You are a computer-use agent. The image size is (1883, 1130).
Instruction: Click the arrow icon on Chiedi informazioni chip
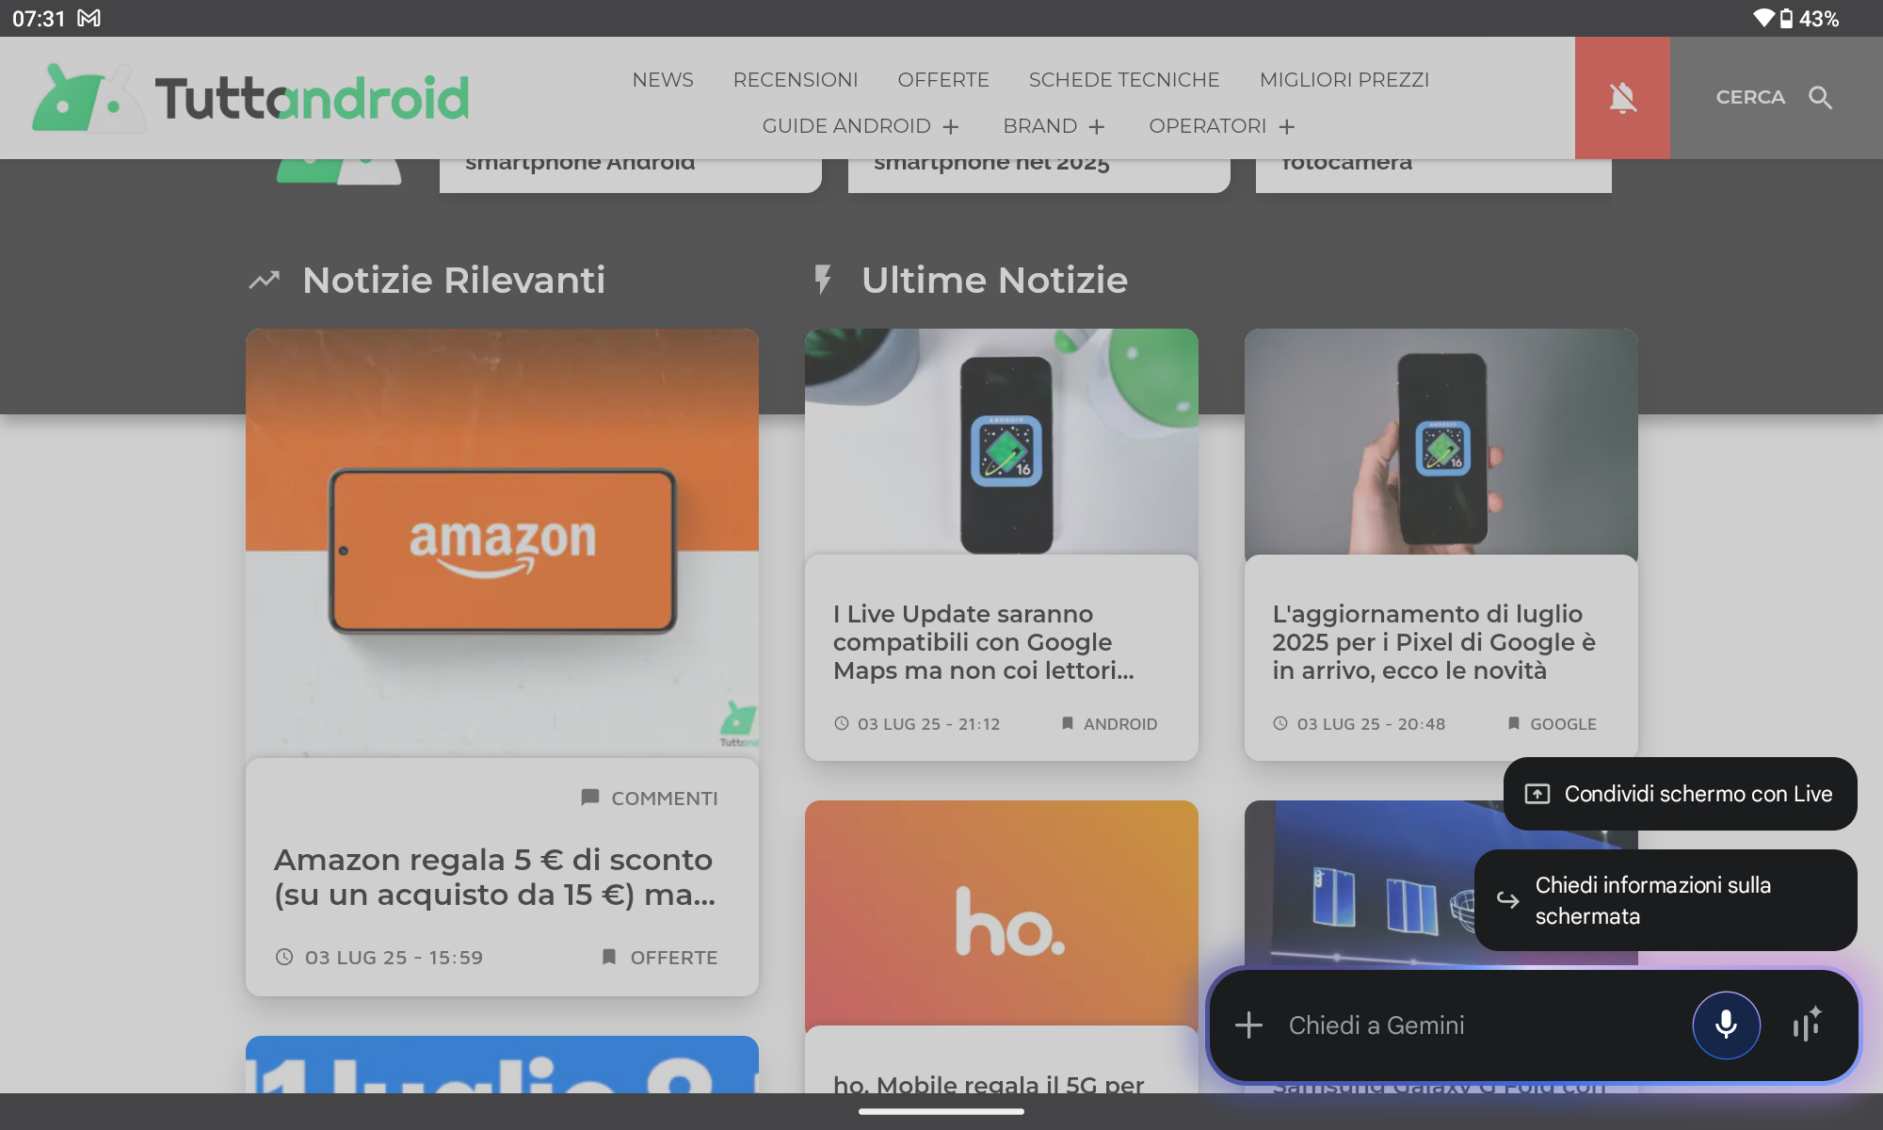1508,900
